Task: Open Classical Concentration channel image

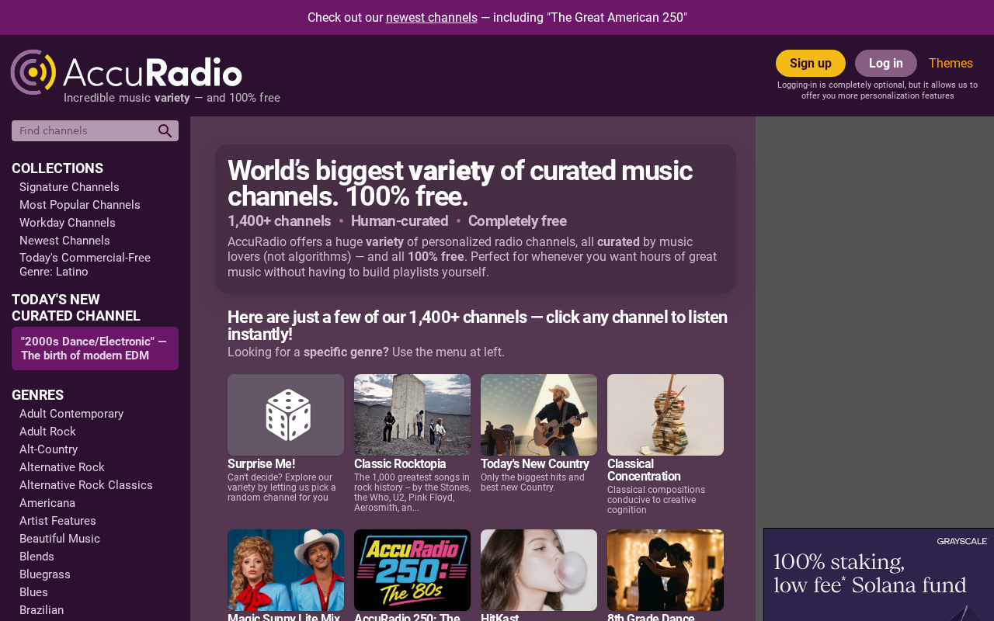Action: (666, 415)
